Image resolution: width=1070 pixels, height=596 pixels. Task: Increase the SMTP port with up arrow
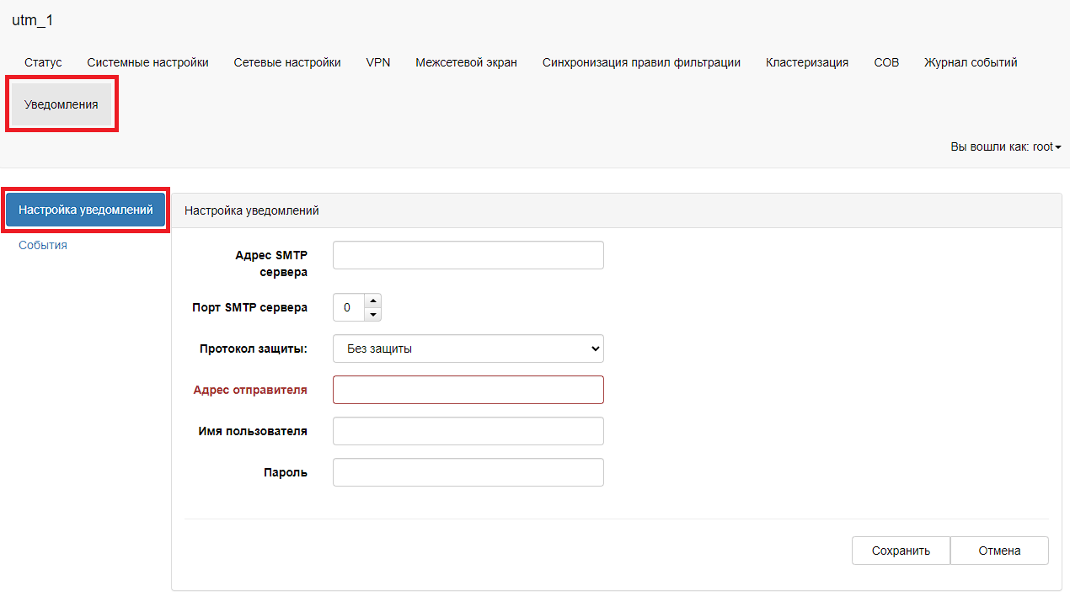pyautogui.click(x=373, y=301)
